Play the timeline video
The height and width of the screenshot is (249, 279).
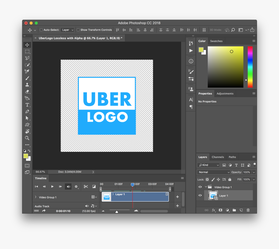coord(52,186)
